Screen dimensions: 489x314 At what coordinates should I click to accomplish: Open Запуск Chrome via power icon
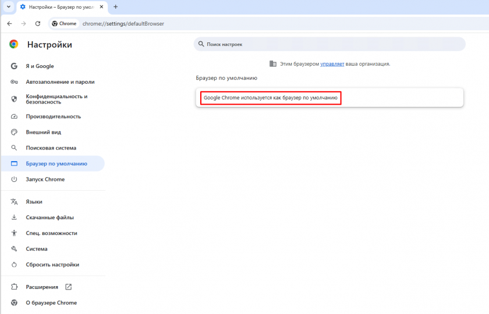[x=14, y=179]
